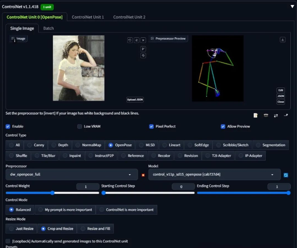The width and height of the screenshot is (297, 248).
Task: Refresh the model list with the blue icon
Action: (x=286, y=175)
